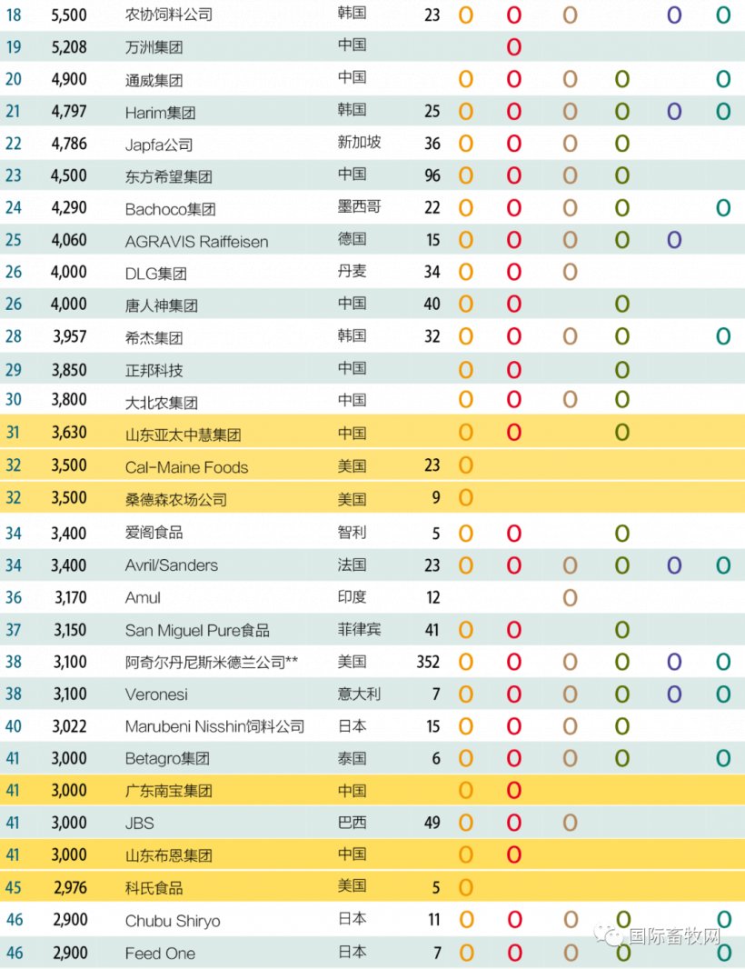Screen dimensions: 745x969
Task: Select the AGRAVIS Raiffeisen company name
Action: click(196, 241)
